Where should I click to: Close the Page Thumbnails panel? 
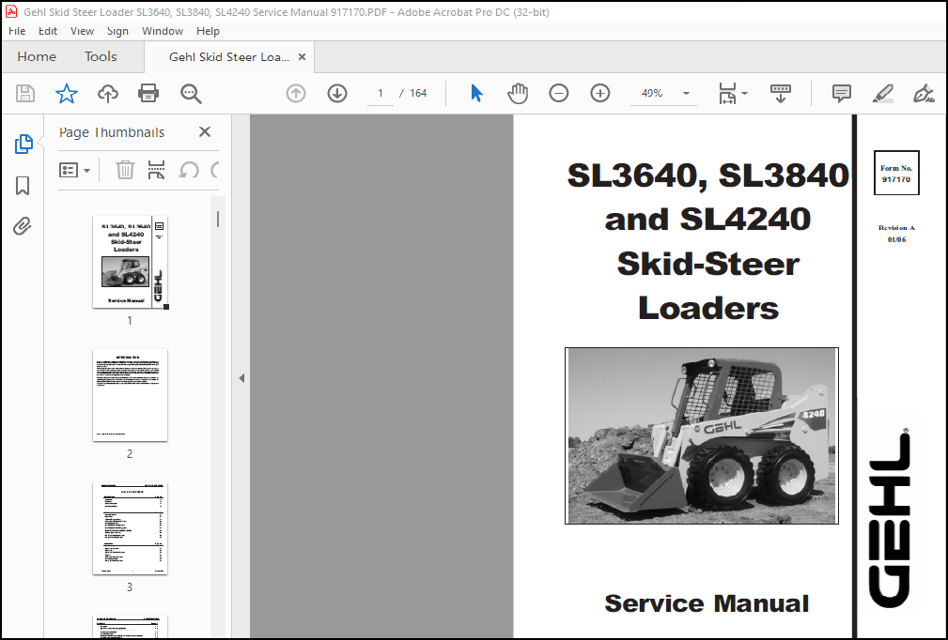(x=205, y=131)
